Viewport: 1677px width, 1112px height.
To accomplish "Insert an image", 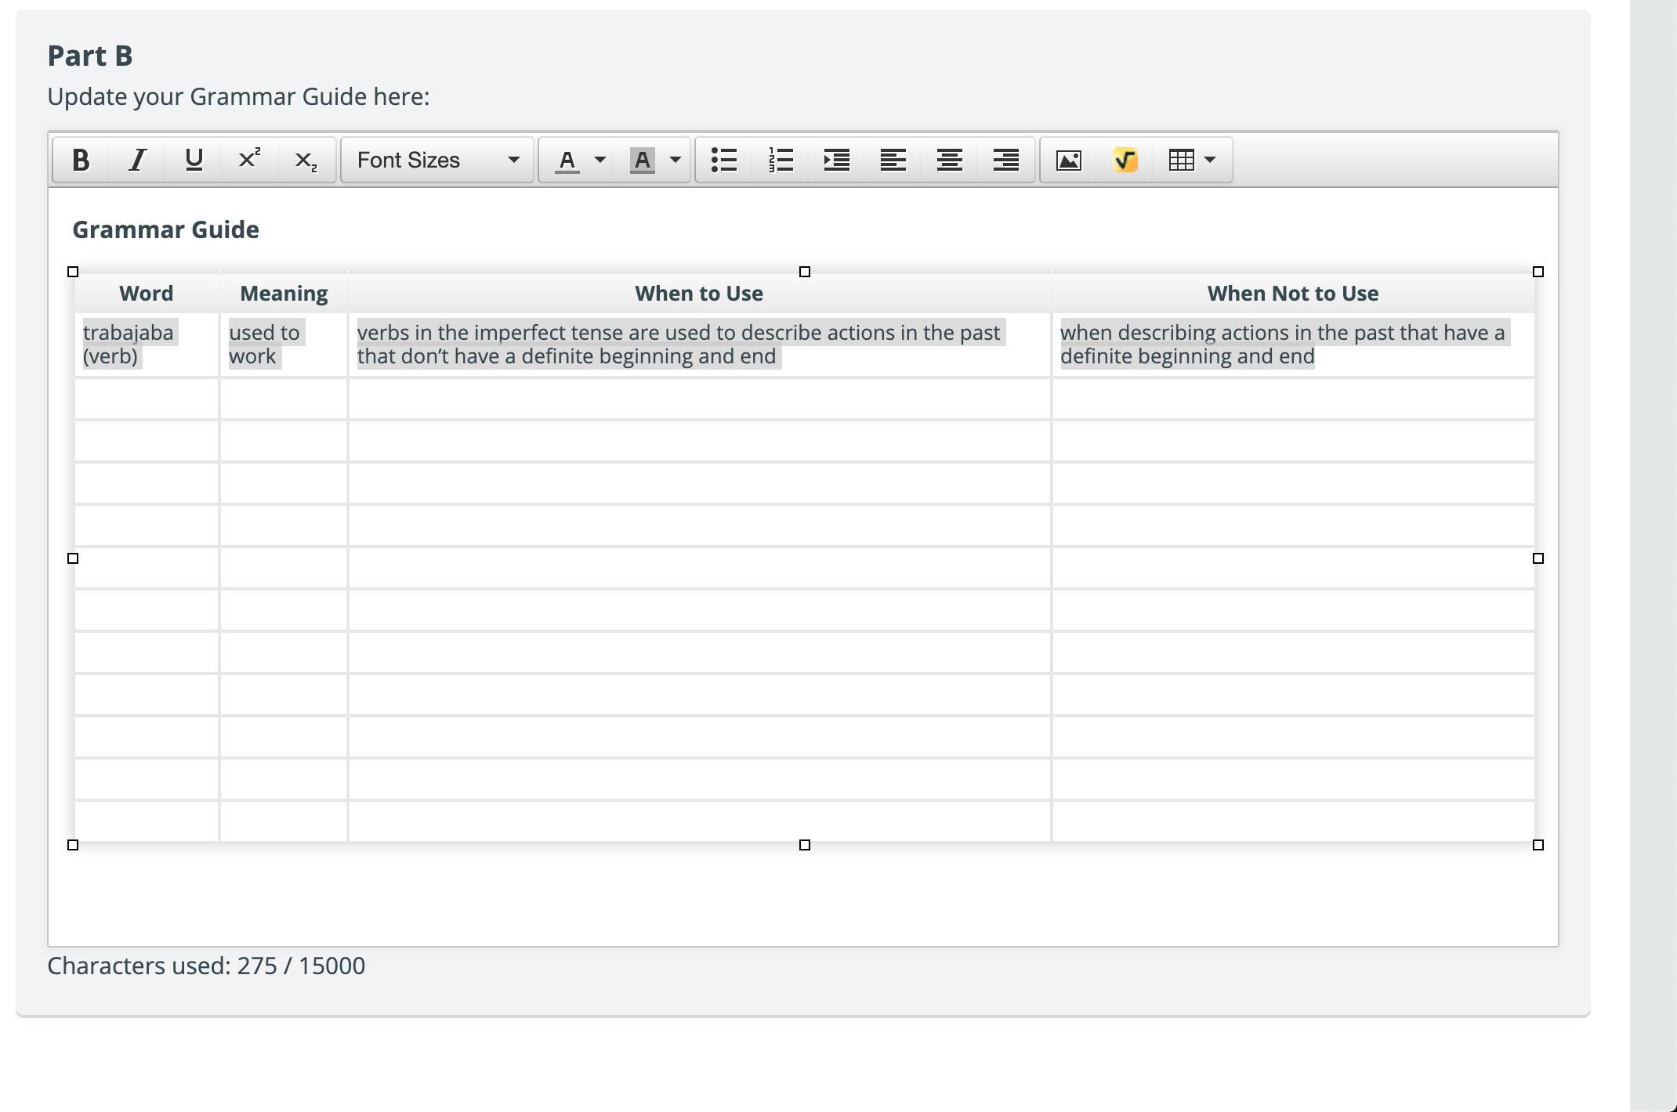I will (1069, 161).
